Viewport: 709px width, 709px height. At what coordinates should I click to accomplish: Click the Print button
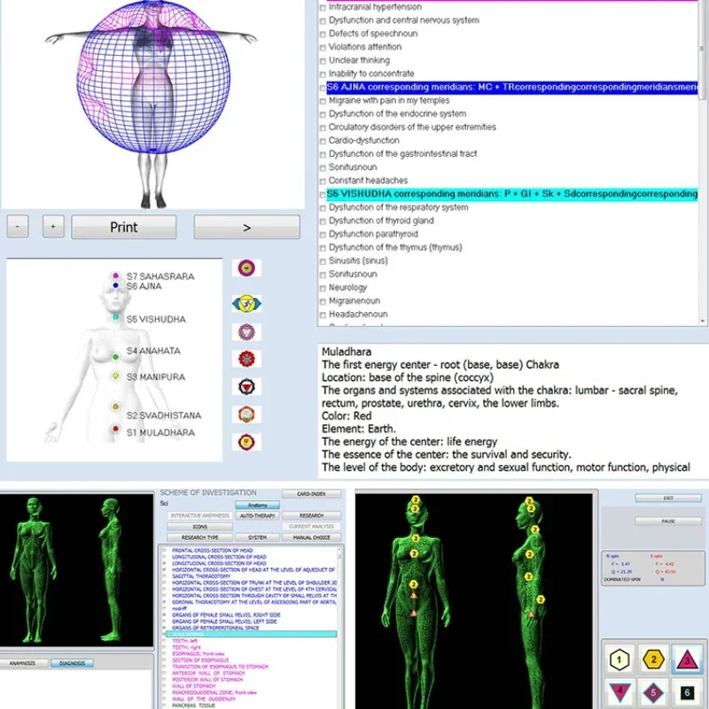124,227
